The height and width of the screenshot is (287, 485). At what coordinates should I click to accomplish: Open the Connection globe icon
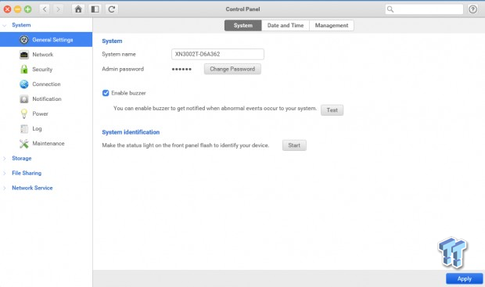point(24,84)
